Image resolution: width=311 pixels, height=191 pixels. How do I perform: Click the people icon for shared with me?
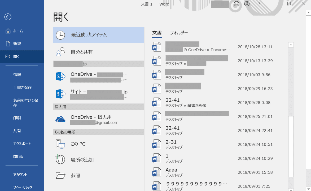pos(60,52)
